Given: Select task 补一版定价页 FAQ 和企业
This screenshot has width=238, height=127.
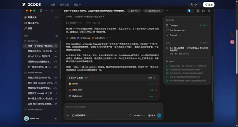Looking at the screenshot, I should [40, 98].
